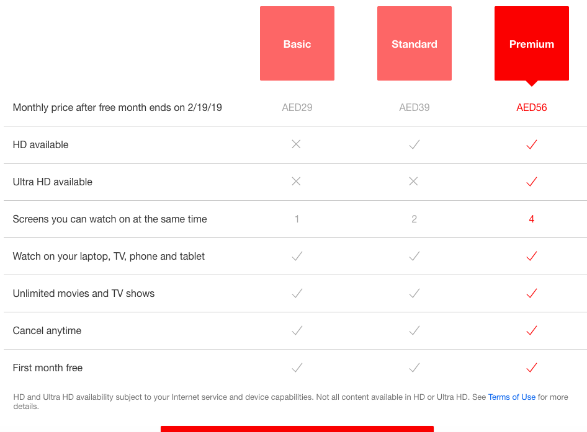The height and width of the screenshot is (432, 587).
Task: Click Standard Unlimited movies checkmark
Action: click(414, 293)
